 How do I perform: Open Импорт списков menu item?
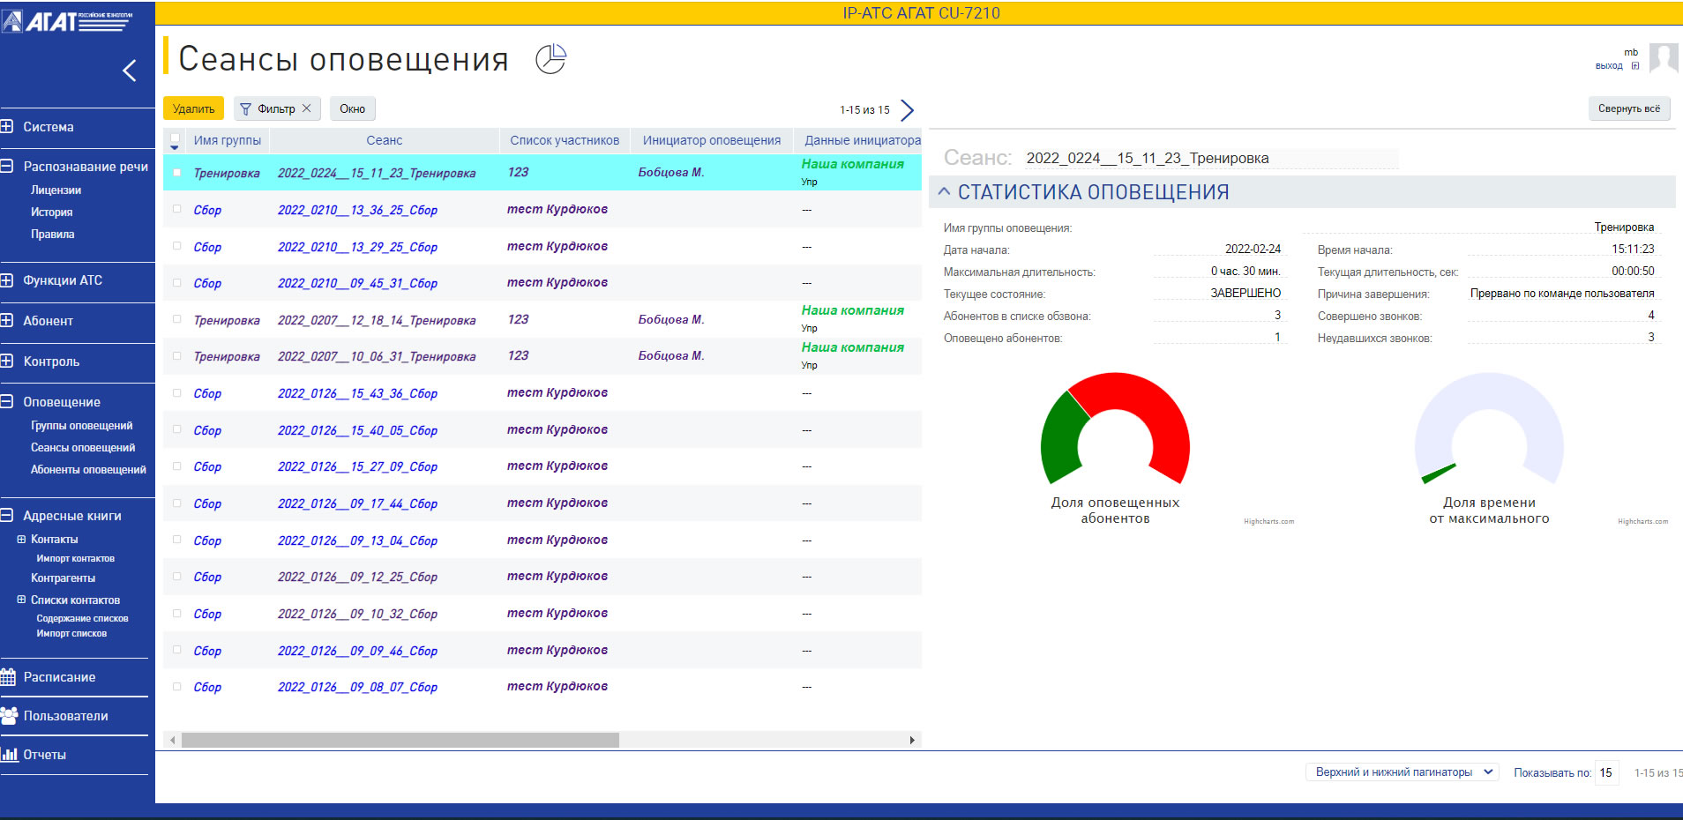point(71,633)
